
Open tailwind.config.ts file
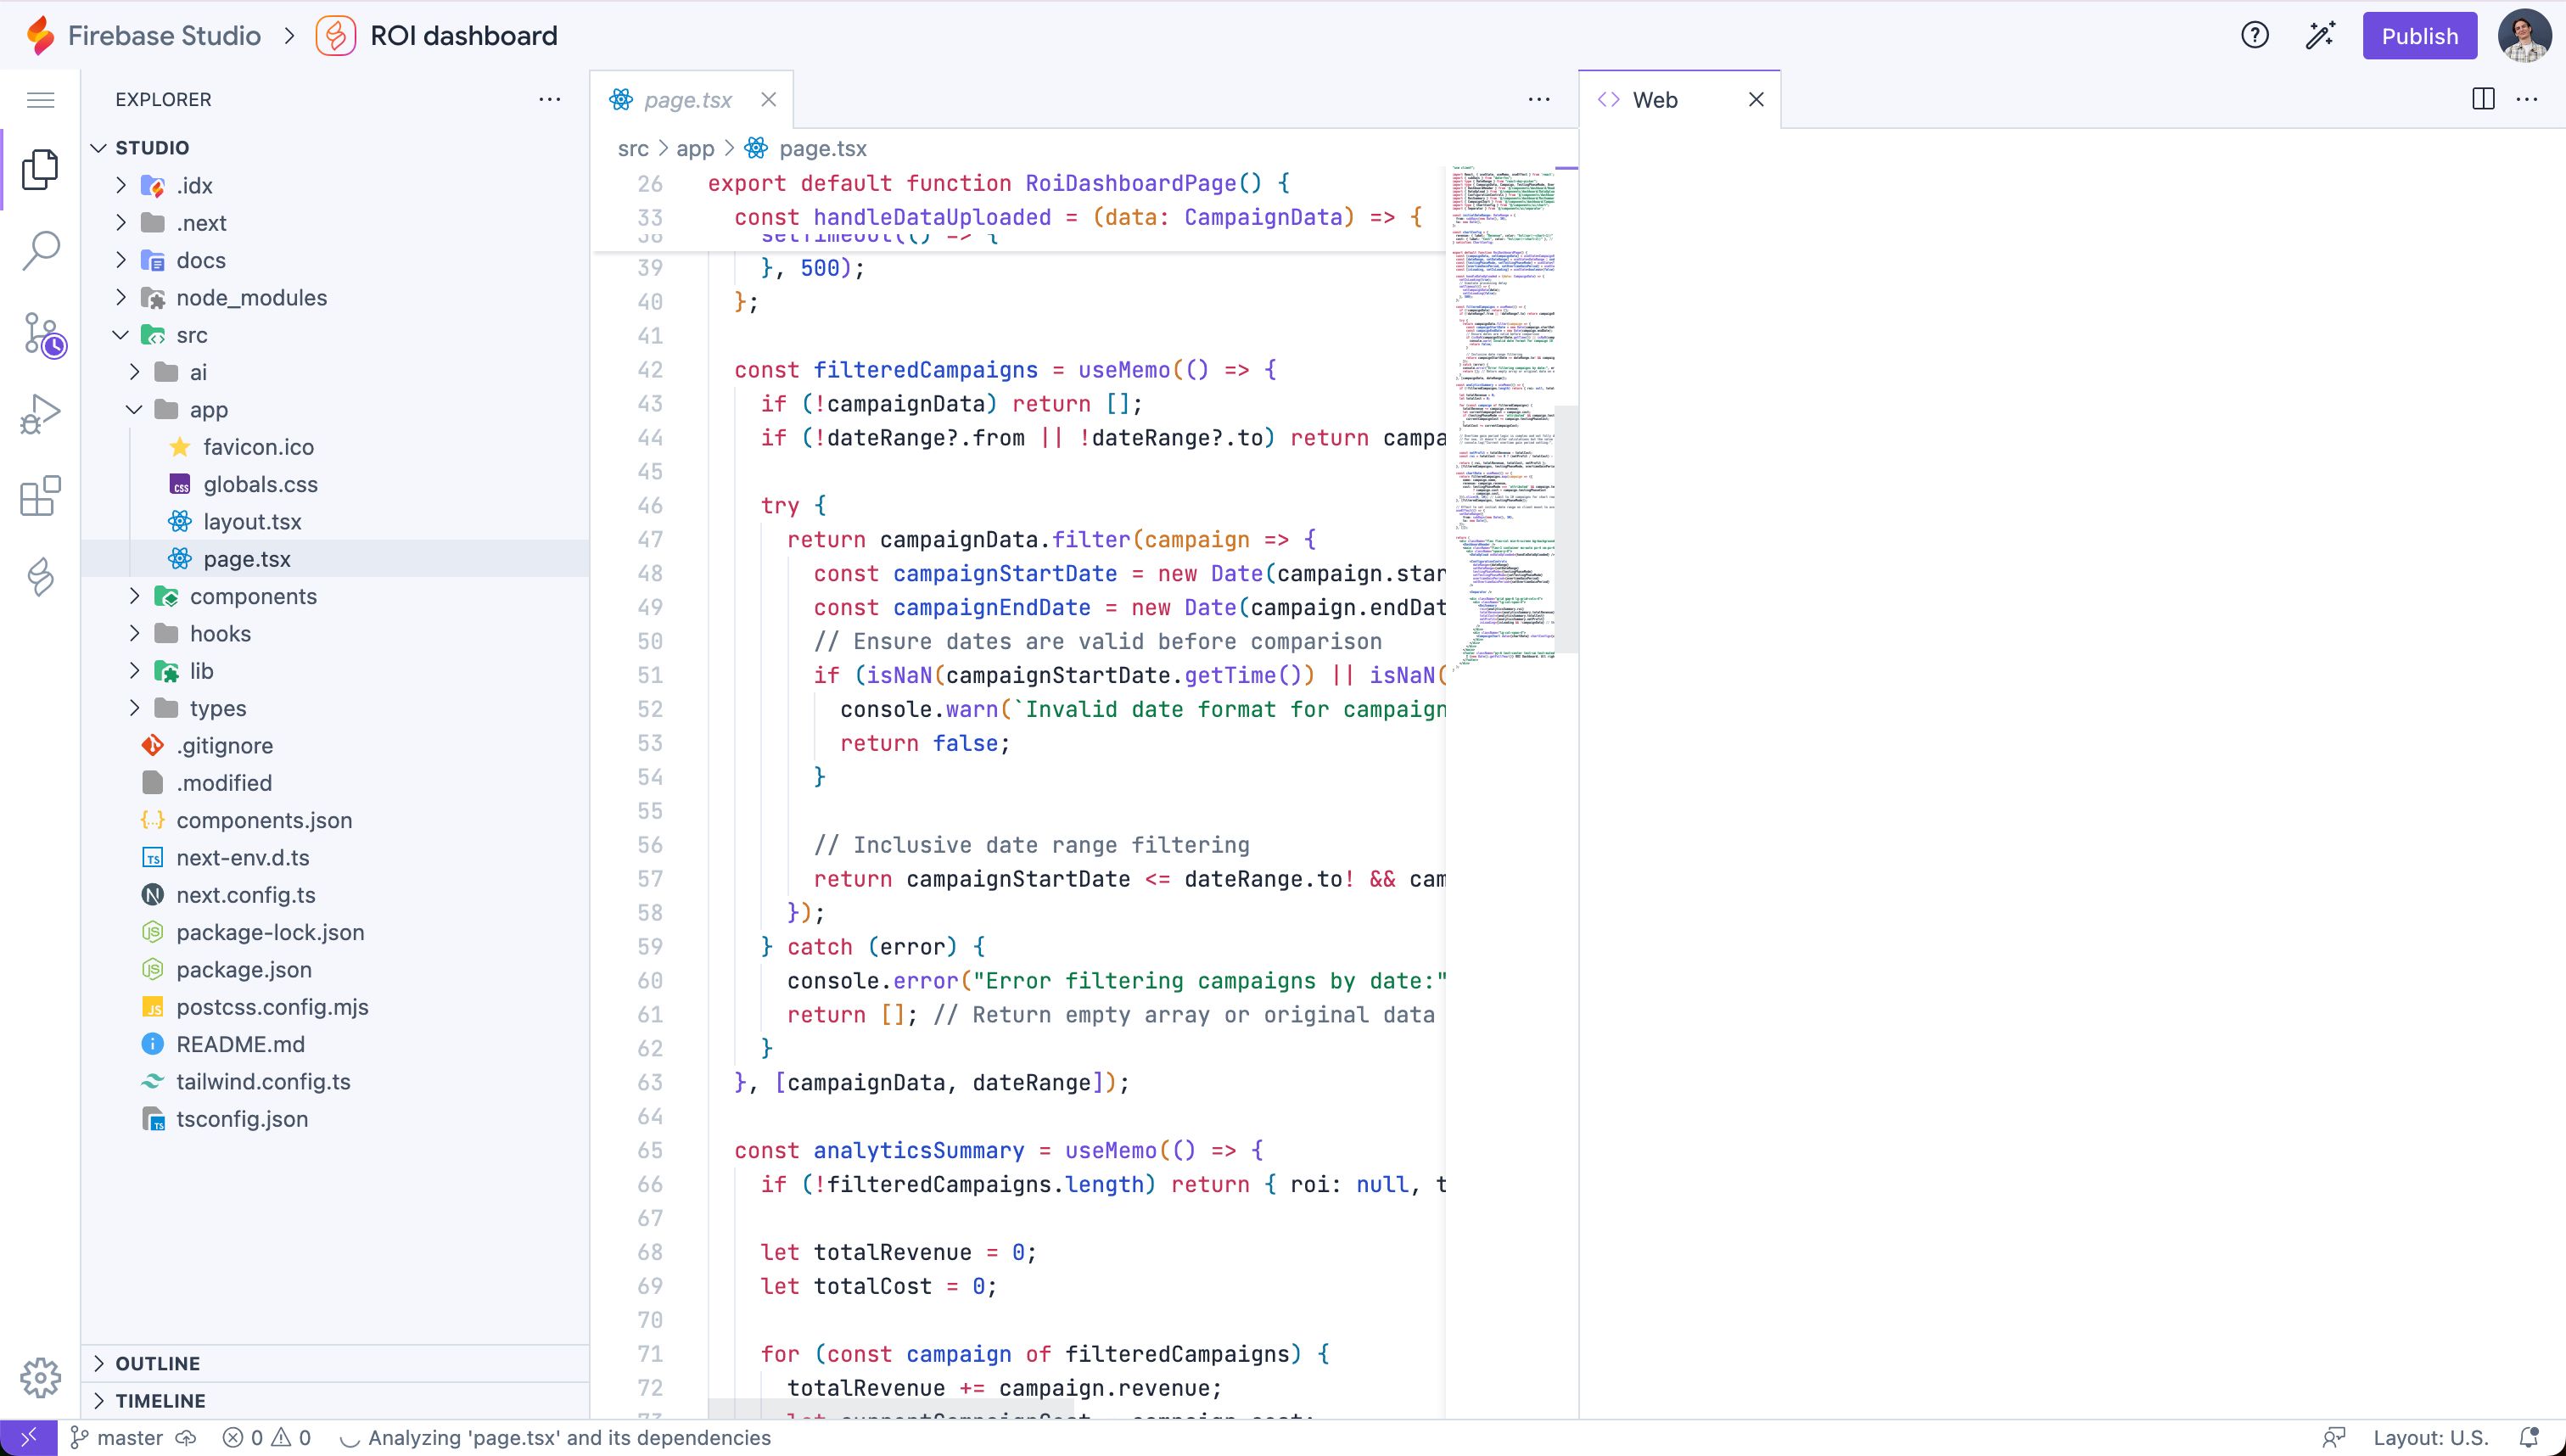click(x=335, y=1082)
